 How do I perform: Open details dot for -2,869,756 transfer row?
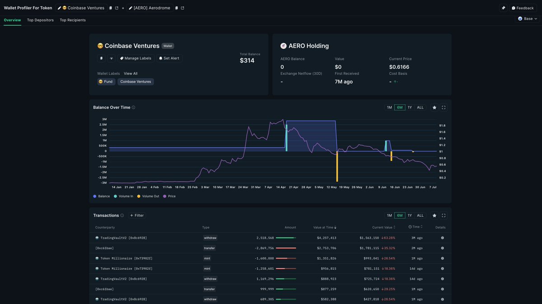click(x=442, y=248)
